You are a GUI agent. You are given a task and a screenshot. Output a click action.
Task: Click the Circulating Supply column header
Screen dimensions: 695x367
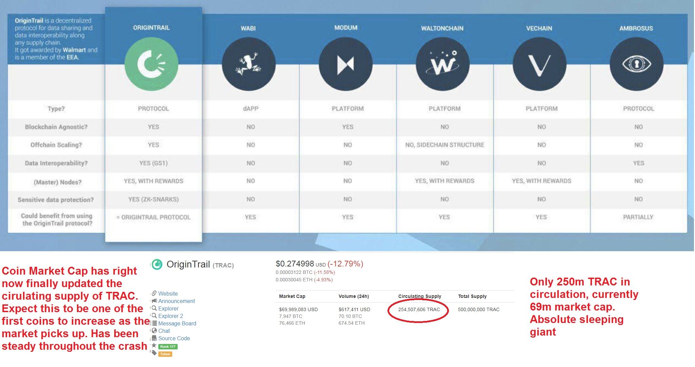(420, 296)
